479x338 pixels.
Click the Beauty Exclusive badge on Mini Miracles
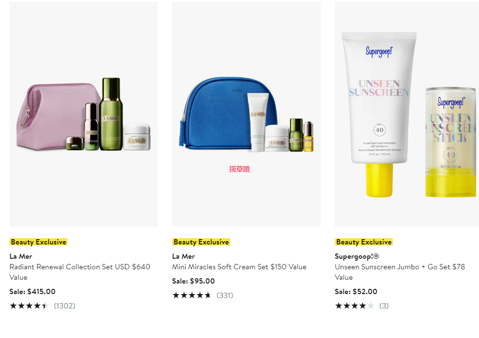click(x=201, y=242)
